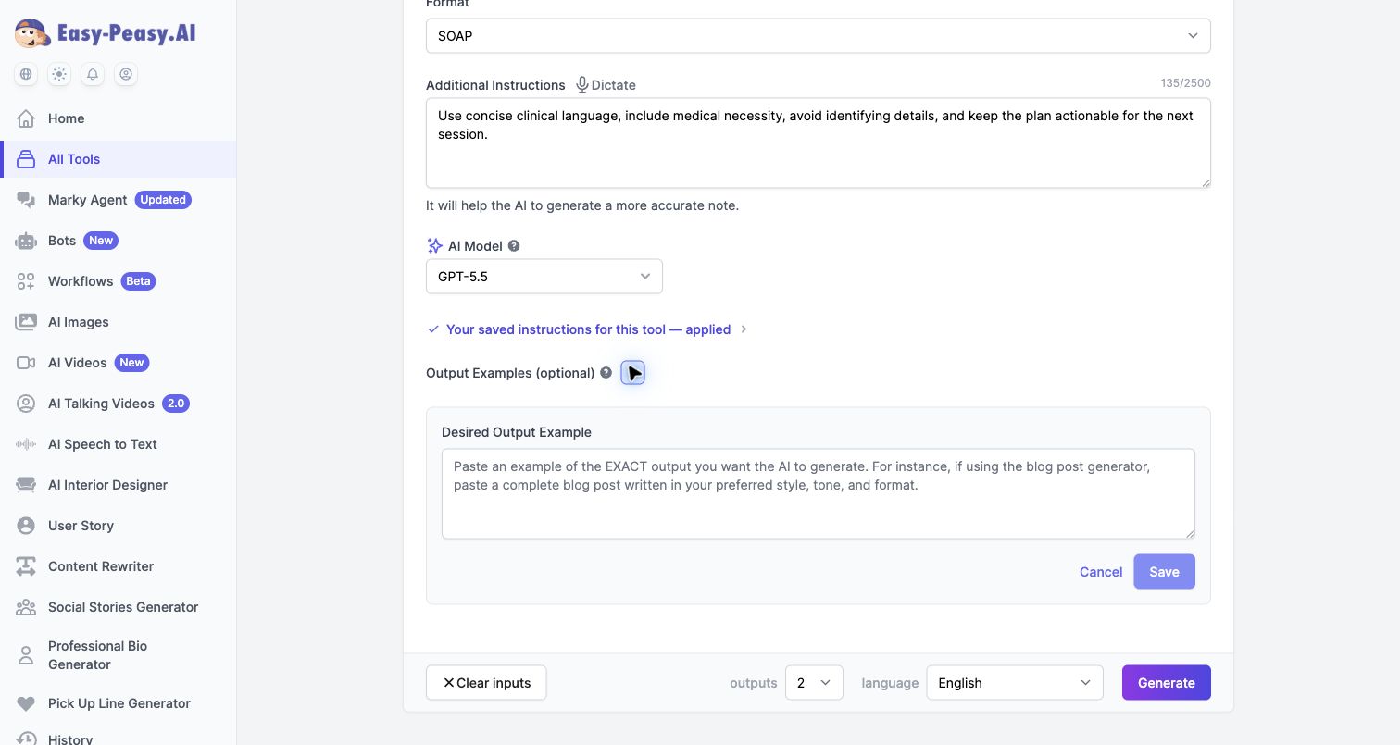The height and width of the screenshot is (745, 1400).
Task: Click the 'Desired Output Example' label
Action: click(x=517, y=432)
